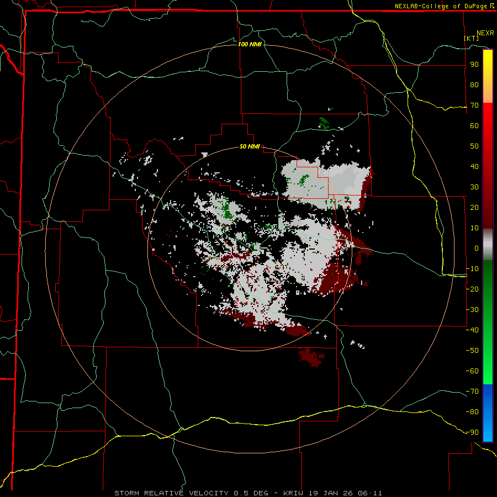497x497 pixels.
Task: Click the -30 value on the velocity scale
Action: (472, 310)
